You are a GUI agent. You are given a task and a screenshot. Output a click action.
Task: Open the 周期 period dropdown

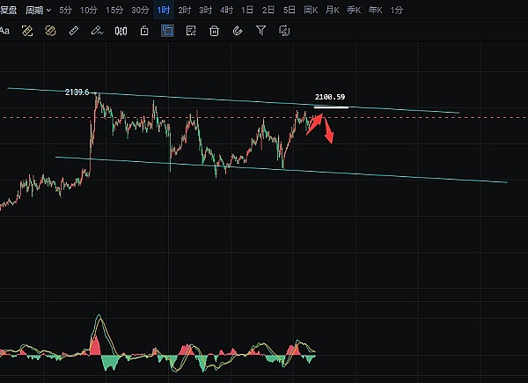point(38,11)
